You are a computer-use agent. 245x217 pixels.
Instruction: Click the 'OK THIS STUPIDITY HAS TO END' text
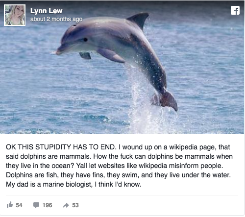[x=60, y=147]
